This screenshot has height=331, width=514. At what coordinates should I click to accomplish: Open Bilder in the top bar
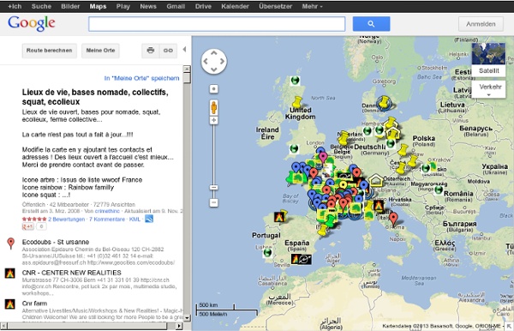tap(70, 6)
